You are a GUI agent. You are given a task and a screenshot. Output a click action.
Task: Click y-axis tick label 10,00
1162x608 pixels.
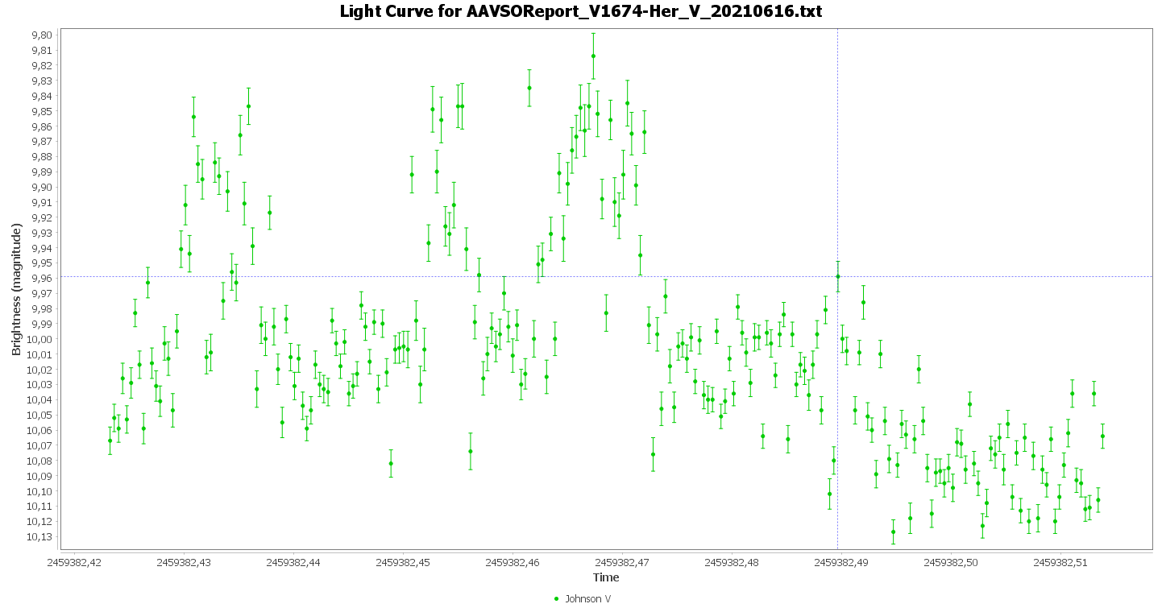tap(39, 339)
